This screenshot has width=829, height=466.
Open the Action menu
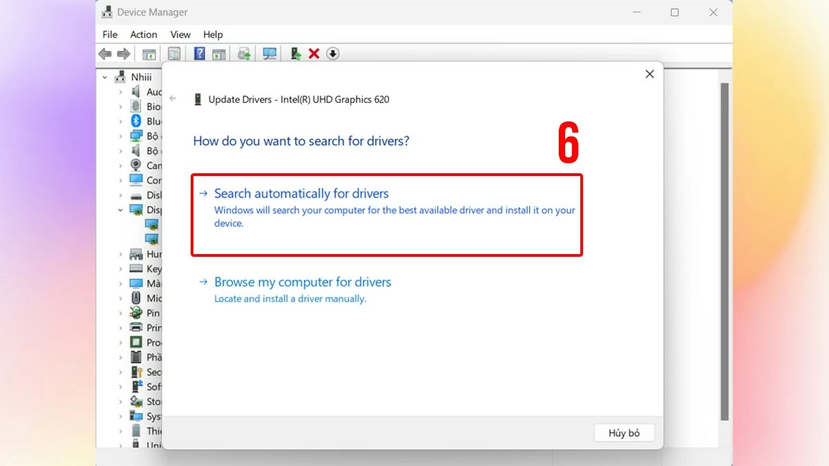point(144,35)
